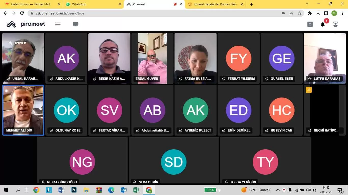Click muted mic icon on Ferhat Yıldırım

pyautogui.click(x=224, y=79)
